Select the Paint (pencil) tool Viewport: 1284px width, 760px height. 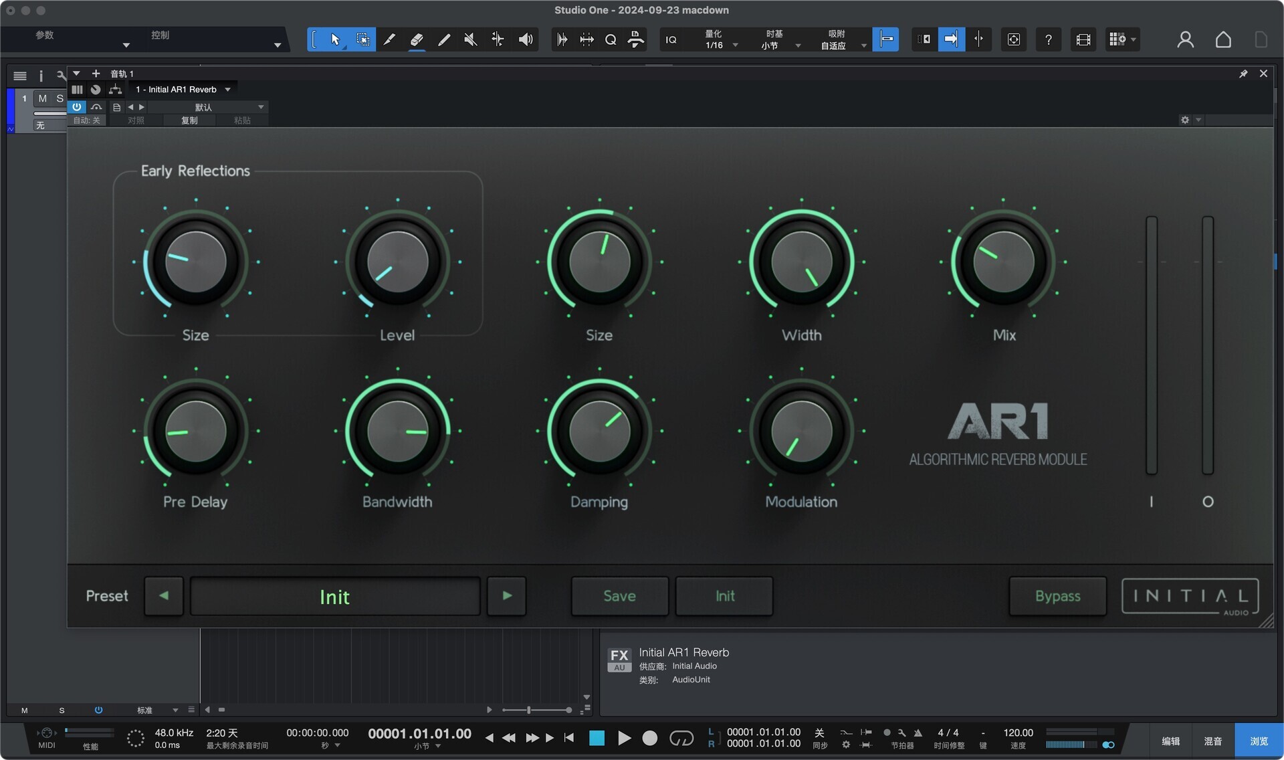[444, 39]
